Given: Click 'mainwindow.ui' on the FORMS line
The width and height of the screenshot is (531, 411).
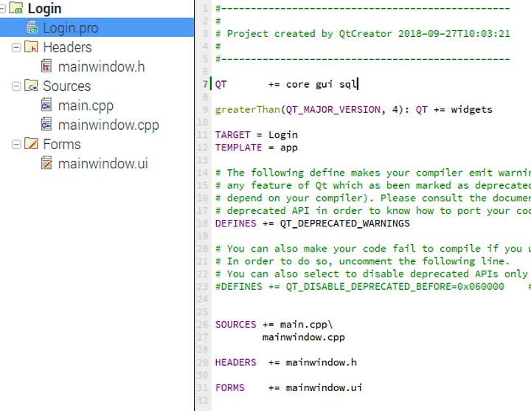Looking at the screenshot, I should pyautogui.click(x=324, y=388).
